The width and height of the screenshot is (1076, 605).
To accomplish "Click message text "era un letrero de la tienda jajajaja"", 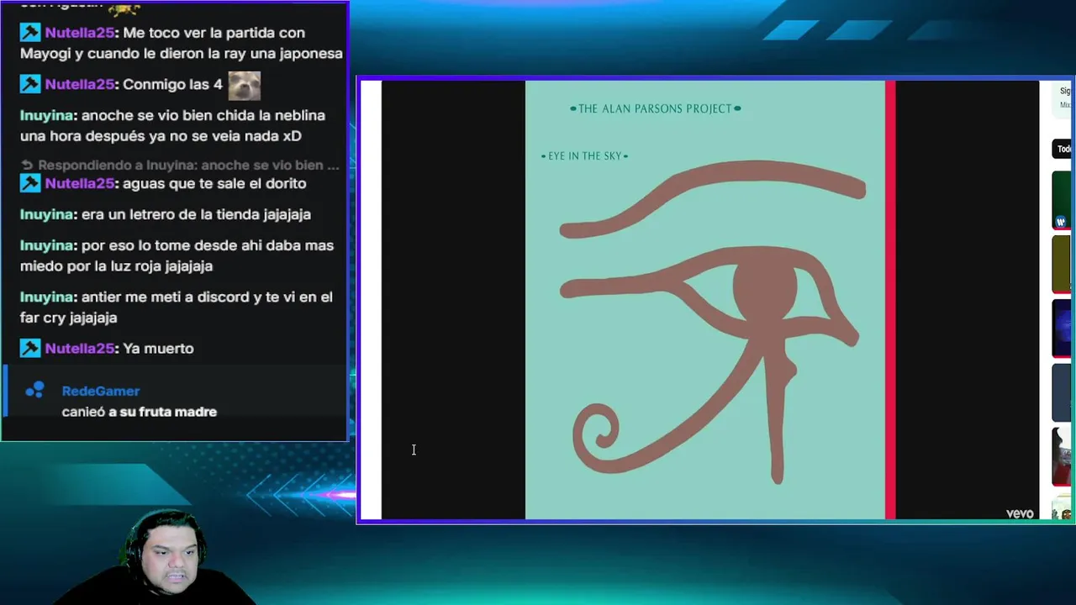I will point(196,214).
